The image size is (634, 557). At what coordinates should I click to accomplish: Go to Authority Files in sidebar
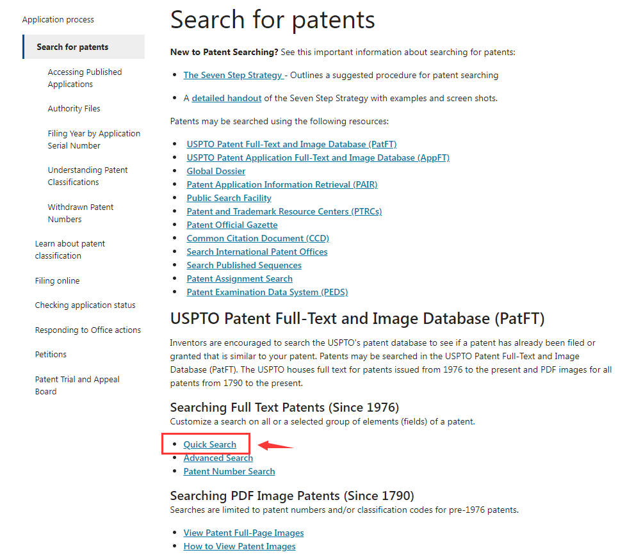point(74,109)
